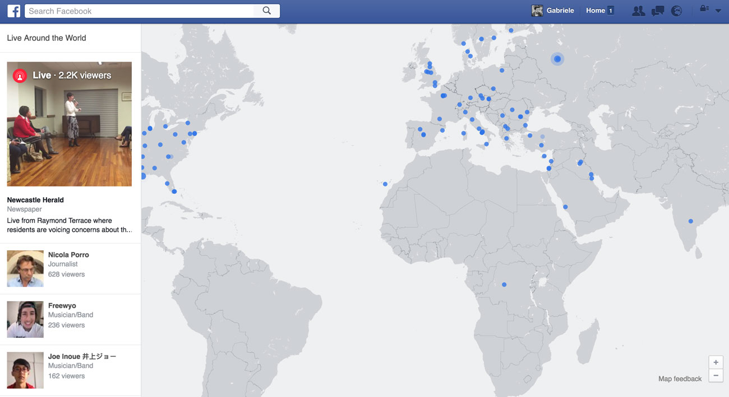The width and height of the screenshot is (729, 397).
Task: Open the friend requests icon
Action: [638, 11]
